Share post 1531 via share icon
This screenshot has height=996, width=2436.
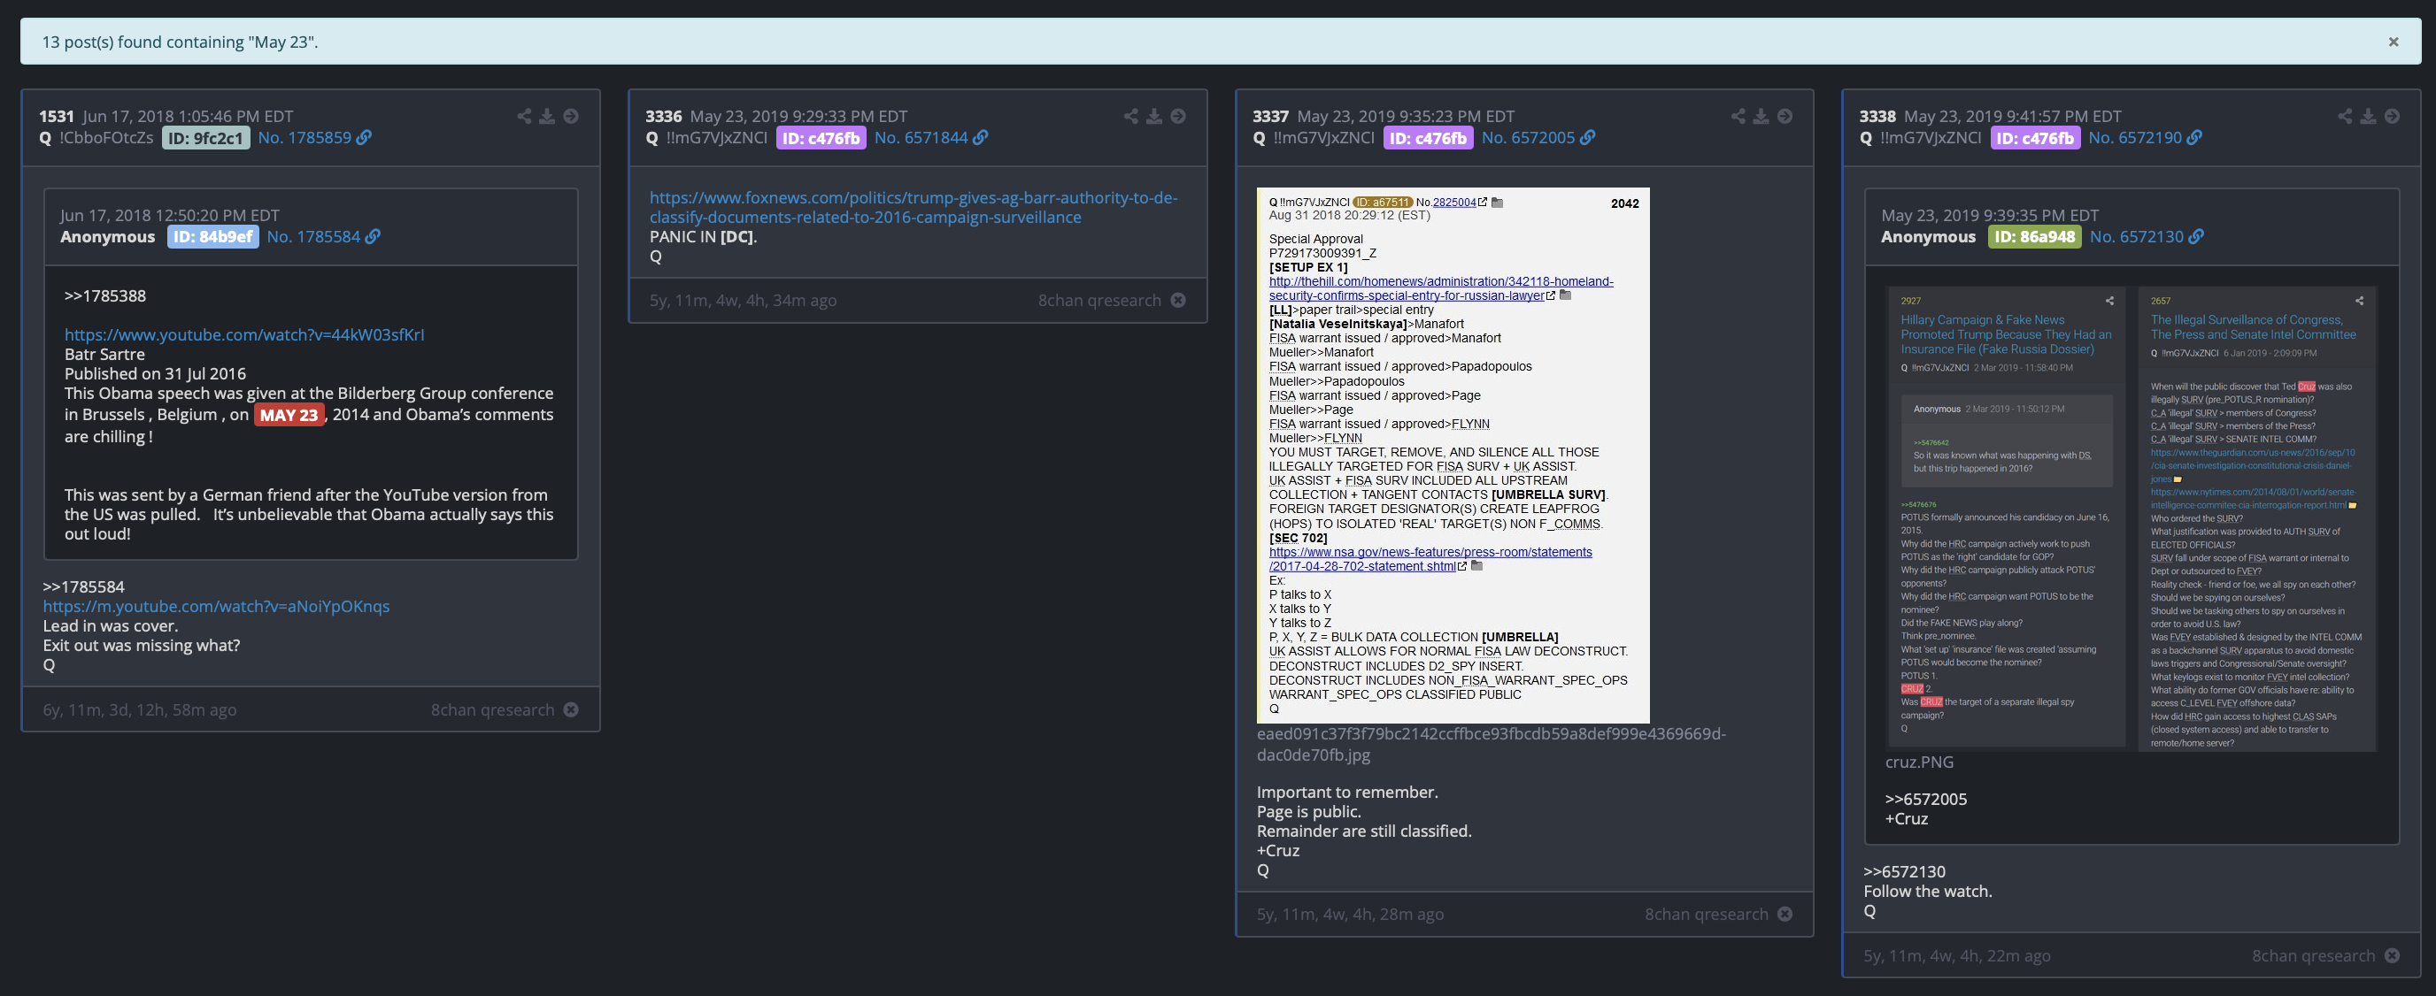(524, 116)
